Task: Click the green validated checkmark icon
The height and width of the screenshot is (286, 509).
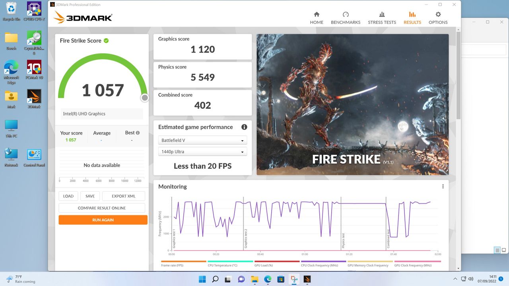Action: (106, 41)
